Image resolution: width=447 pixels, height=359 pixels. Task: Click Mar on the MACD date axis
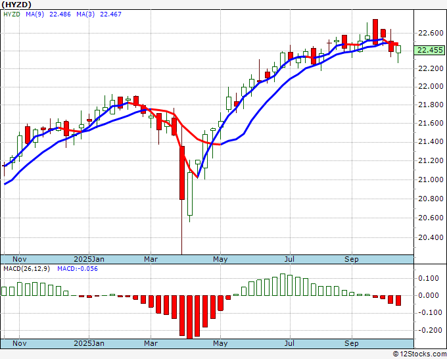[151, 343]
